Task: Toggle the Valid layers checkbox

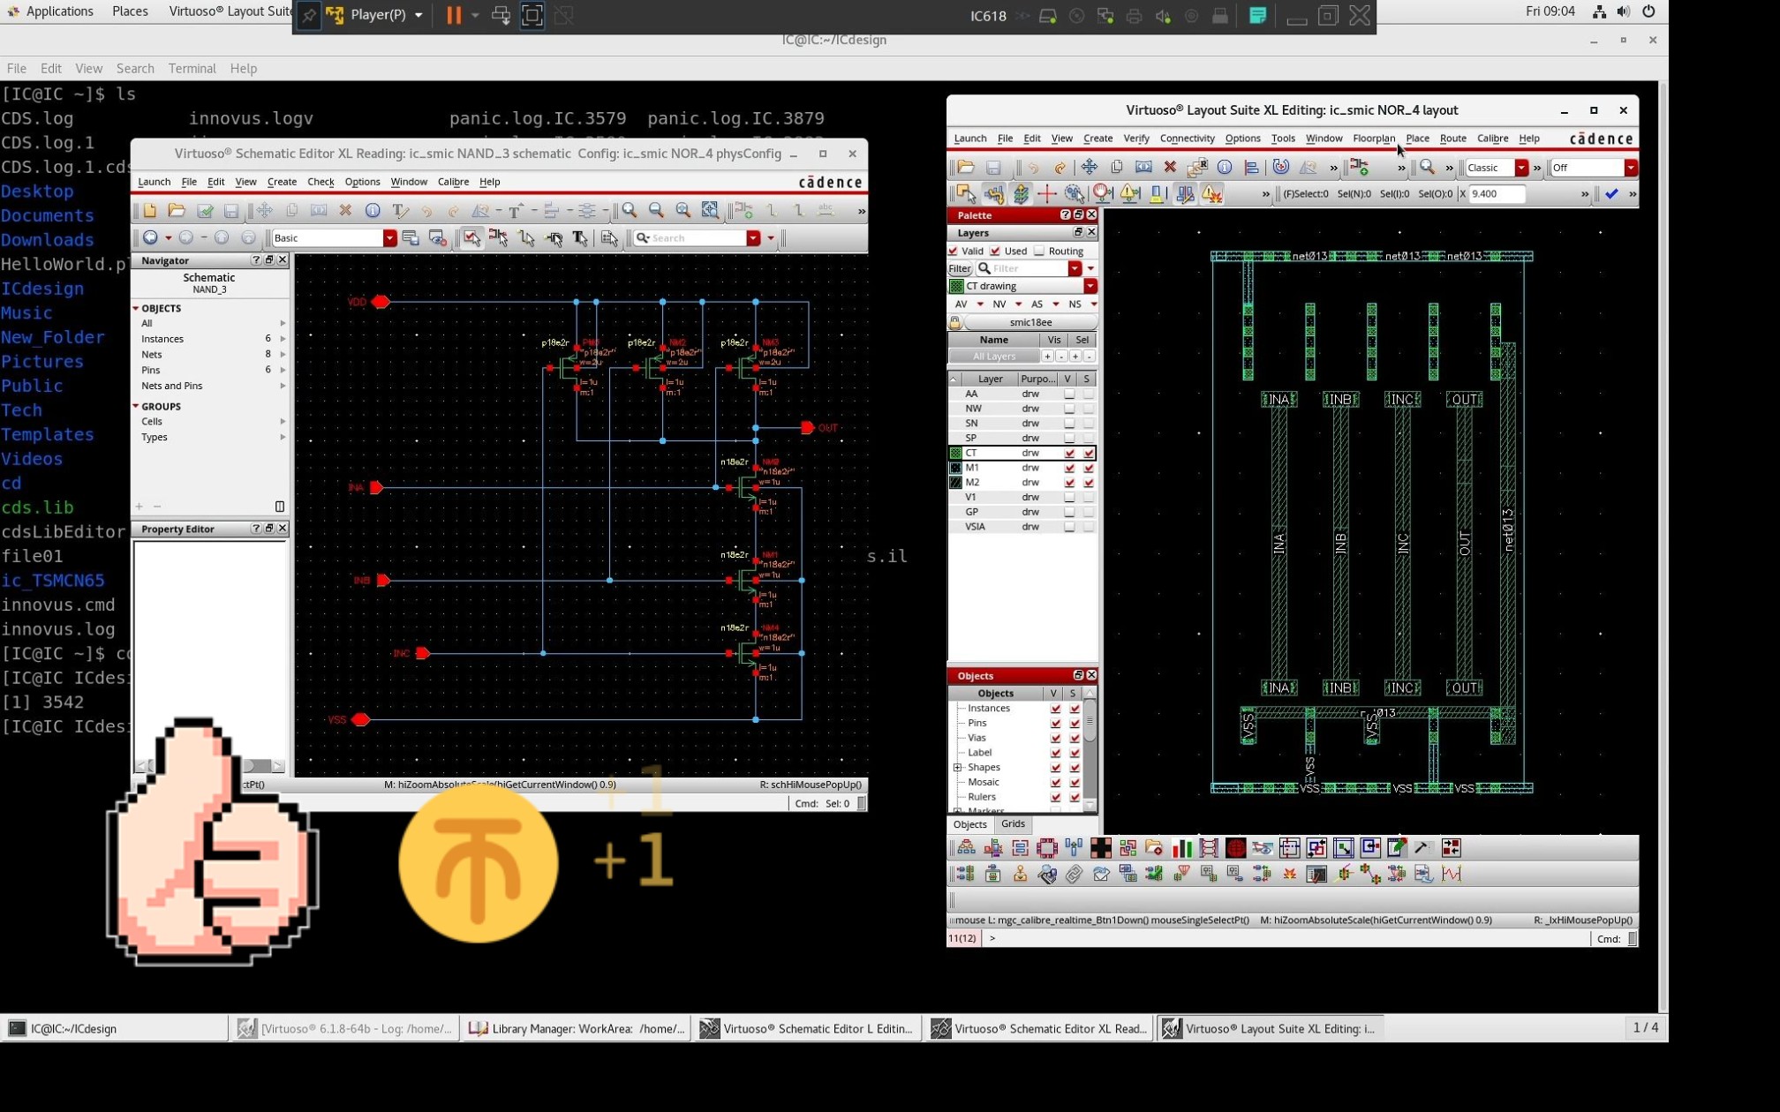Action: coord(954,252)
